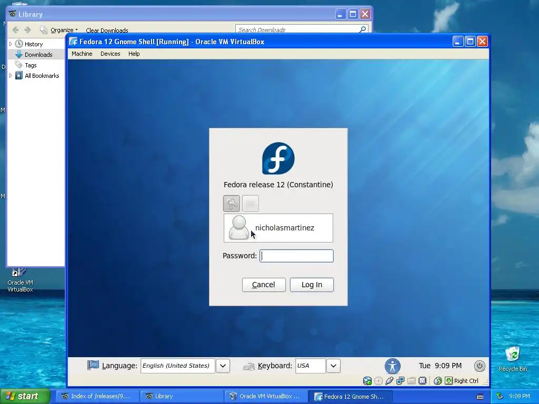
Task: Click the USA keyboard layout field
Action: [x=311, y=366]
